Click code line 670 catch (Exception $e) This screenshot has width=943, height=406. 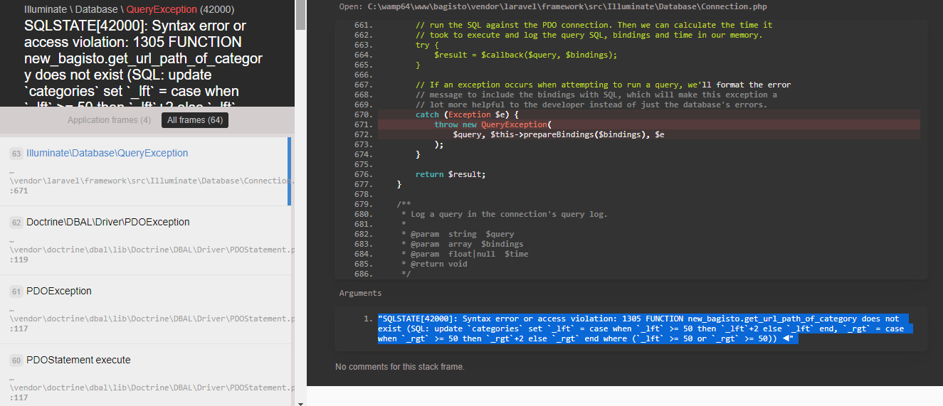coord(649,114)
